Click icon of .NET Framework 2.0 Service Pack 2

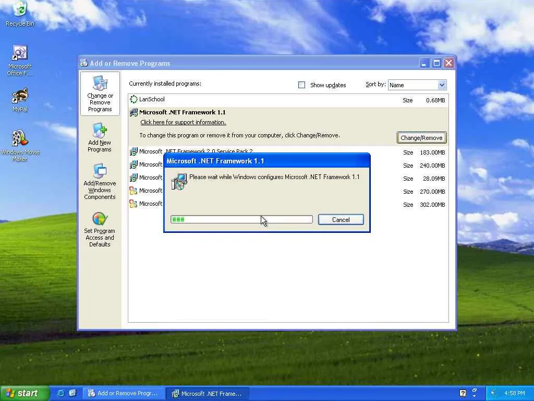(133, 151)
